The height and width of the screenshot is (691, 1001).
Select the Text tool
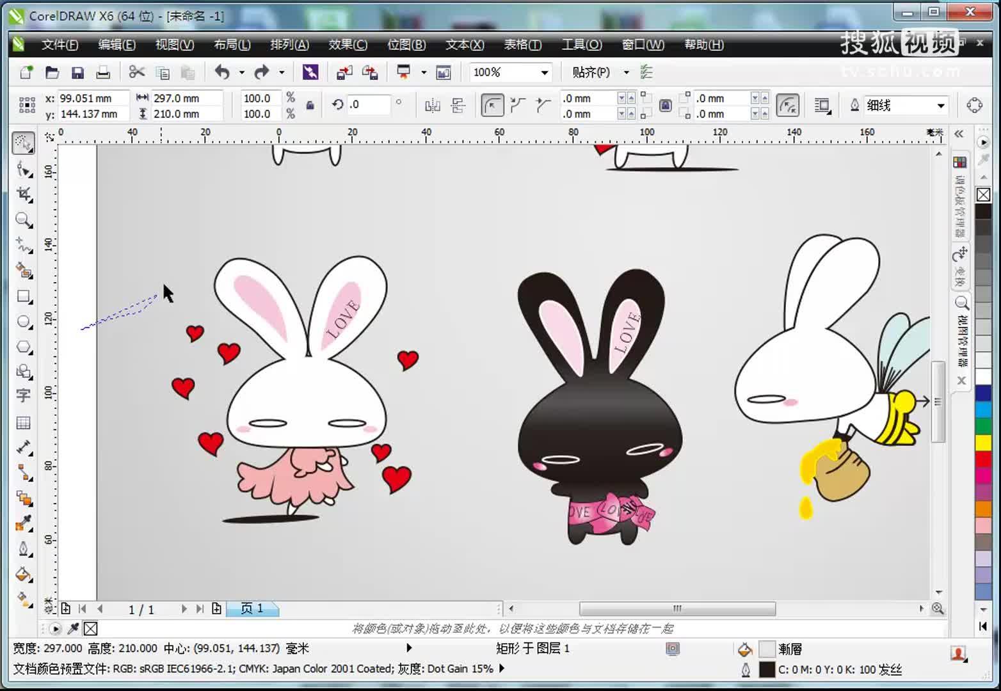pyautogui.click(x=24, y=396)
